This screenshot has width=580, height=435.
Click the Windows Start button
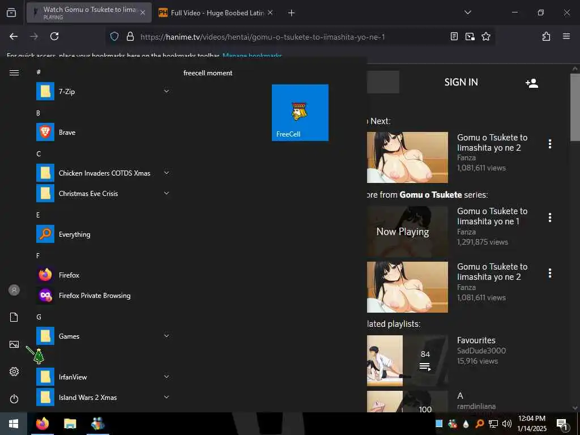pos(14,424)
